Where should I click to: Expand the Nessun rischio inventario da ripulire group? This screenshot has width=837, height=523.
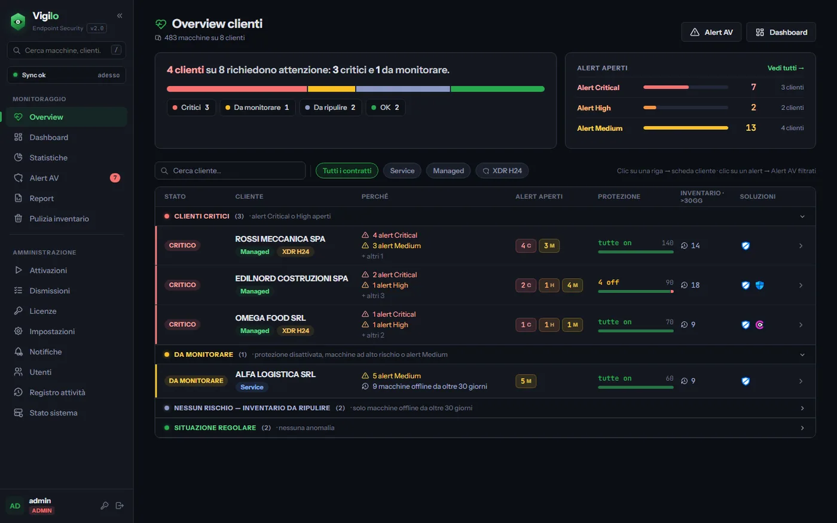(802, 408)
